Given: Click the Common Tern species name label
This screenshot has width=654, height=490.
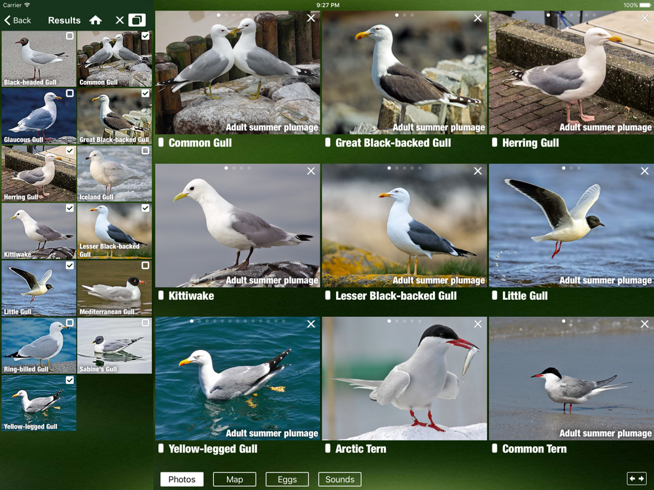Looking at the screenshot, I should [534, 449].
